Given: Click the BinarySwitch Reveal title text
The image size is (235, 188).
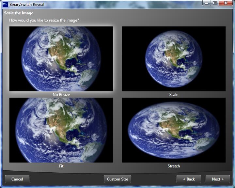Looking at the screenshot, I should pyautogui.click(x=27, y=5).
